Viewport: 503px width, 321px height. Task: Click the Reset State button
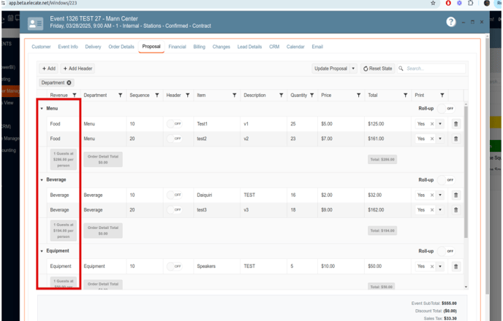pyautogui.click(x=377, y=69)
